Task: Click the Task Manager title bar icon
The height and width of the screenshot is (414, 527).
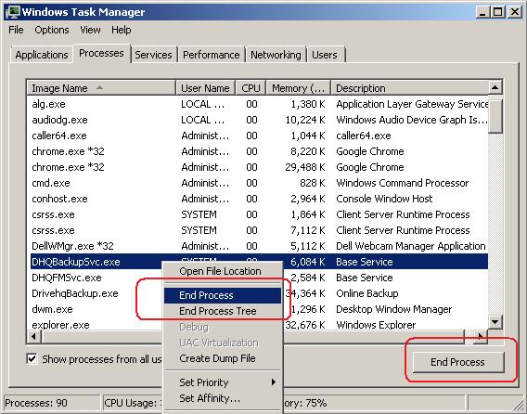Action: coord(12,11)
